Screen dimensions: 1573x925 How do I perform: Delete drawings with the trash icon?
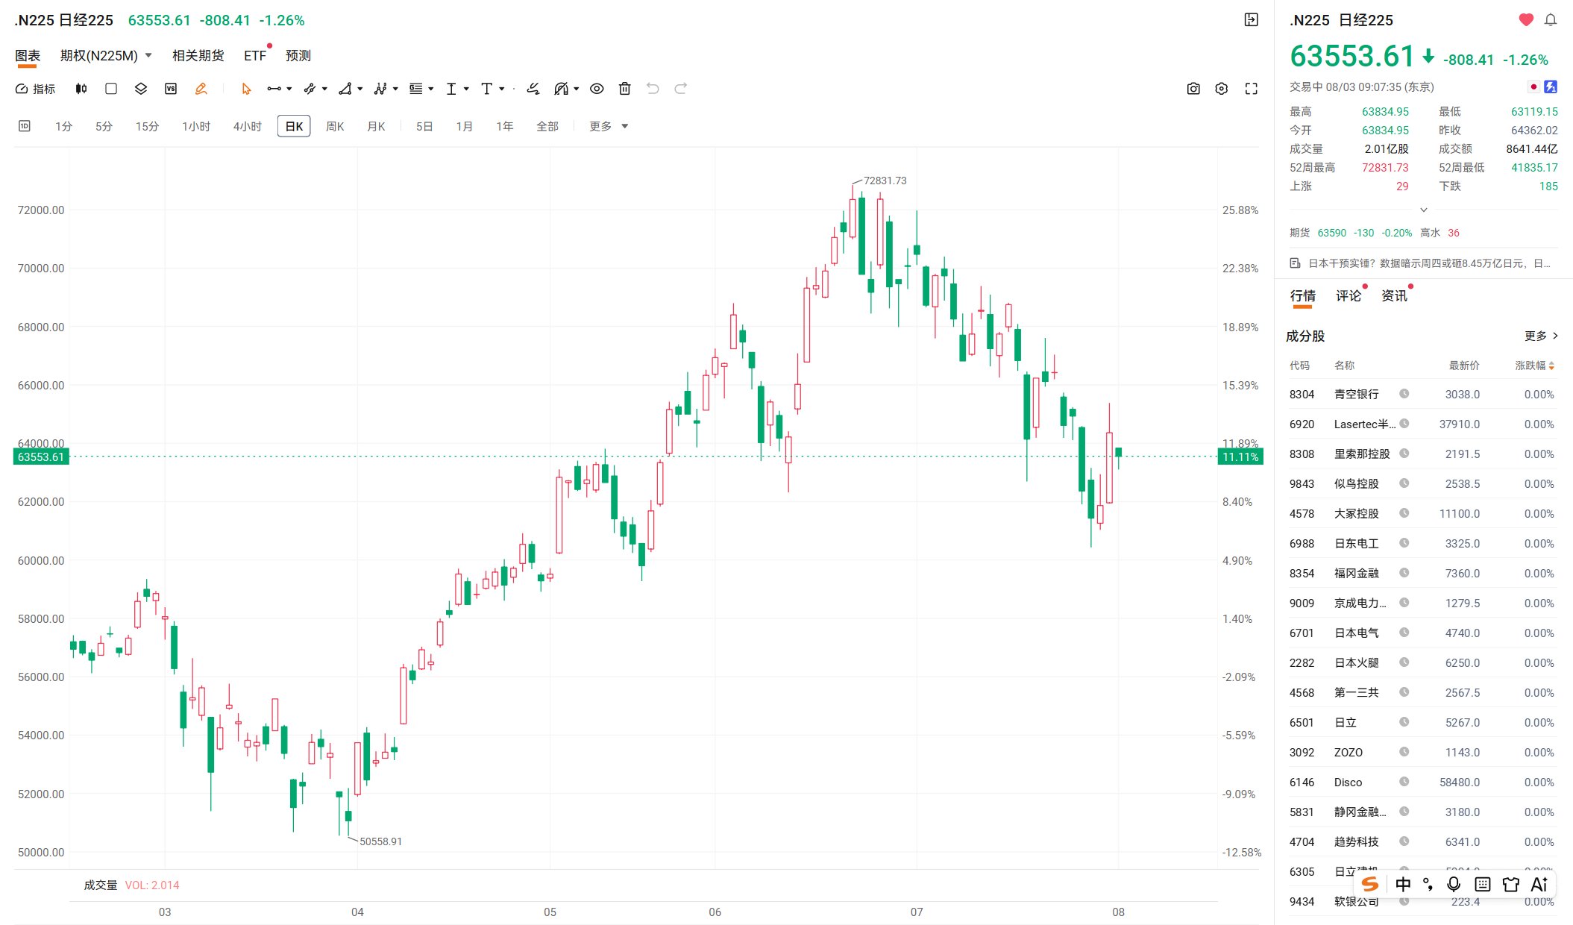point(625,89)
